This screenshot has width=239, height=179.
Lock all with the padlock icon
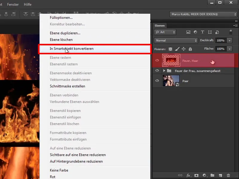190,49
